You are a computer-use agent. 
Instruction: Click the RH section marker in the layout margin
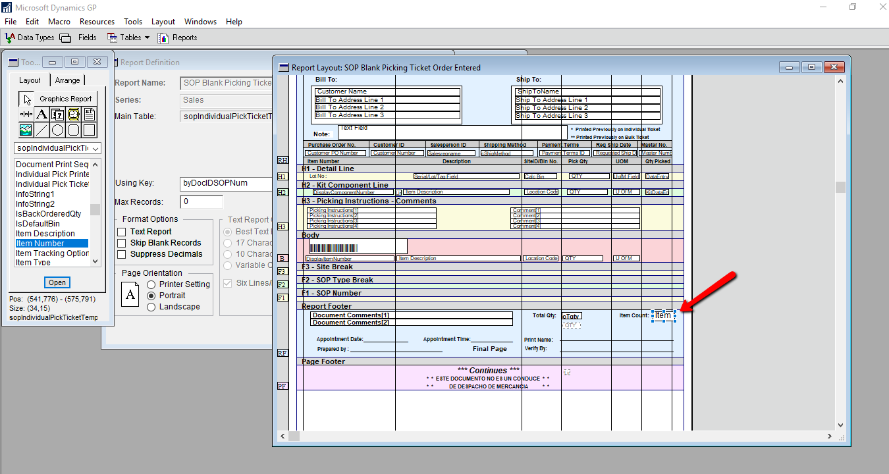click(282, 160)
